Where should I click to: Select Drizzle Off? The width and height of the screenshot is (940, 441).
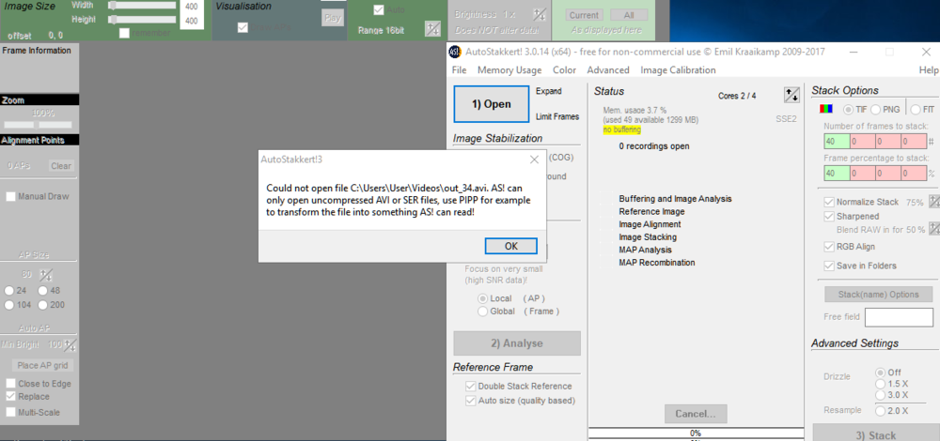coord(880,373)
